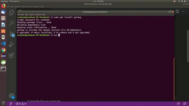
Task: Open LibreOffice Writer from the dock
Action: 3,25
